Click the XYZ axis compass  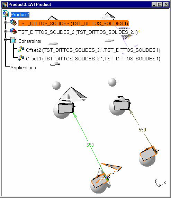click(x=160, y=183)
